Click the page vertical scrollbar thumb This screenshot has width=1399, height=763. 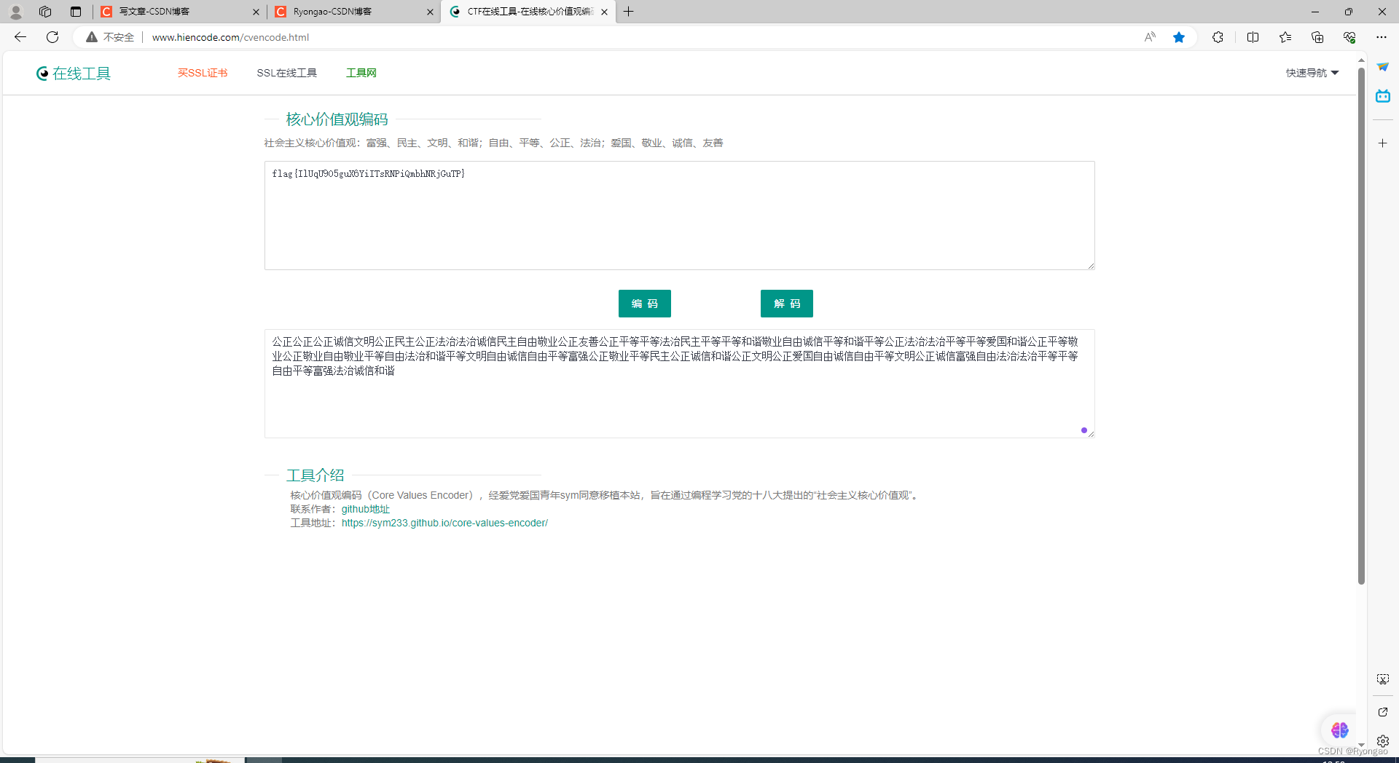(x=1361, y=325)
